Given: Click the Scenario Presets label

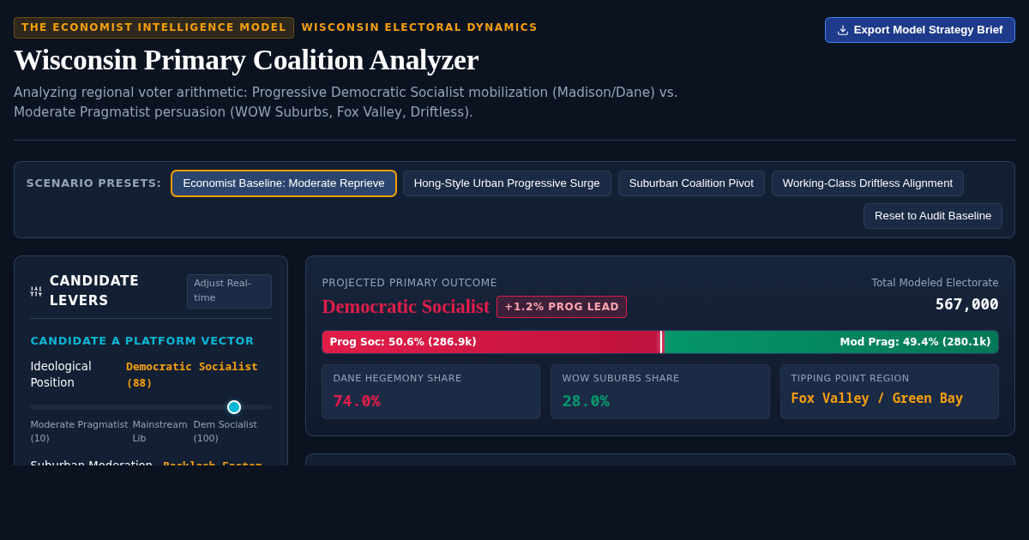Looking at the screenshot, I should click(93, 183).
